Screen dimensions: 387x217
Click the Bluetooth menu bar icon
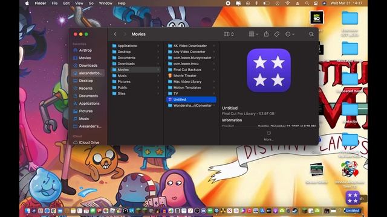click(x=256, y=3)
